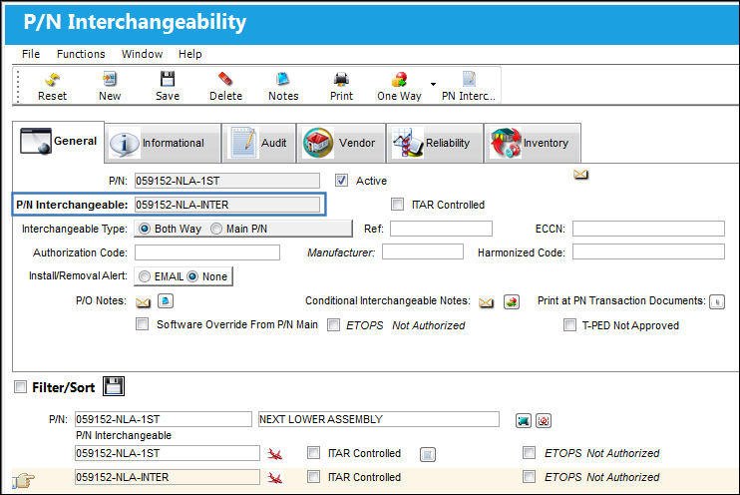This screenshot has width=740, height=495.
Task: Click the Filter/Sort save disk icon
Action: point(114,386)
